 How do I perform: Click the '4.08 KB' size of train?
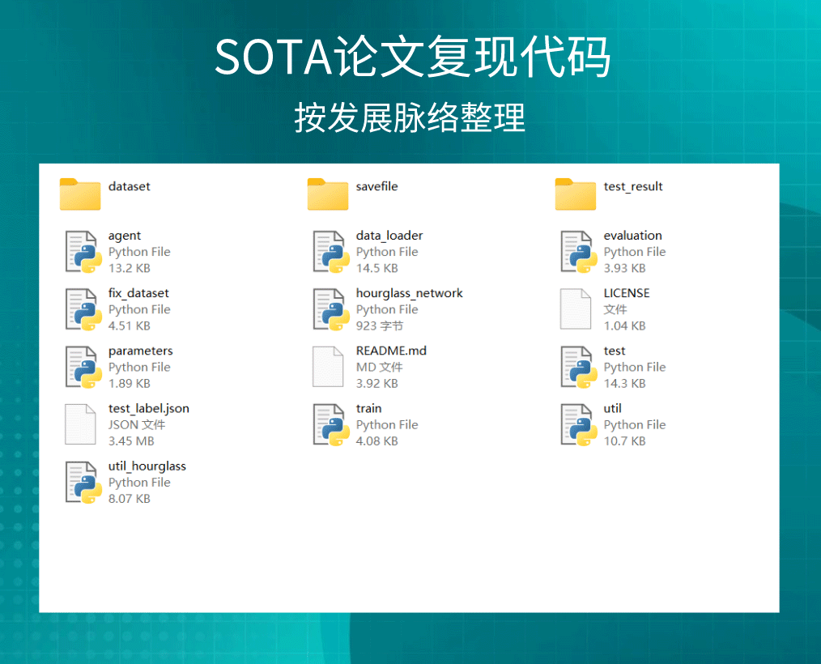tap(376, 441)
